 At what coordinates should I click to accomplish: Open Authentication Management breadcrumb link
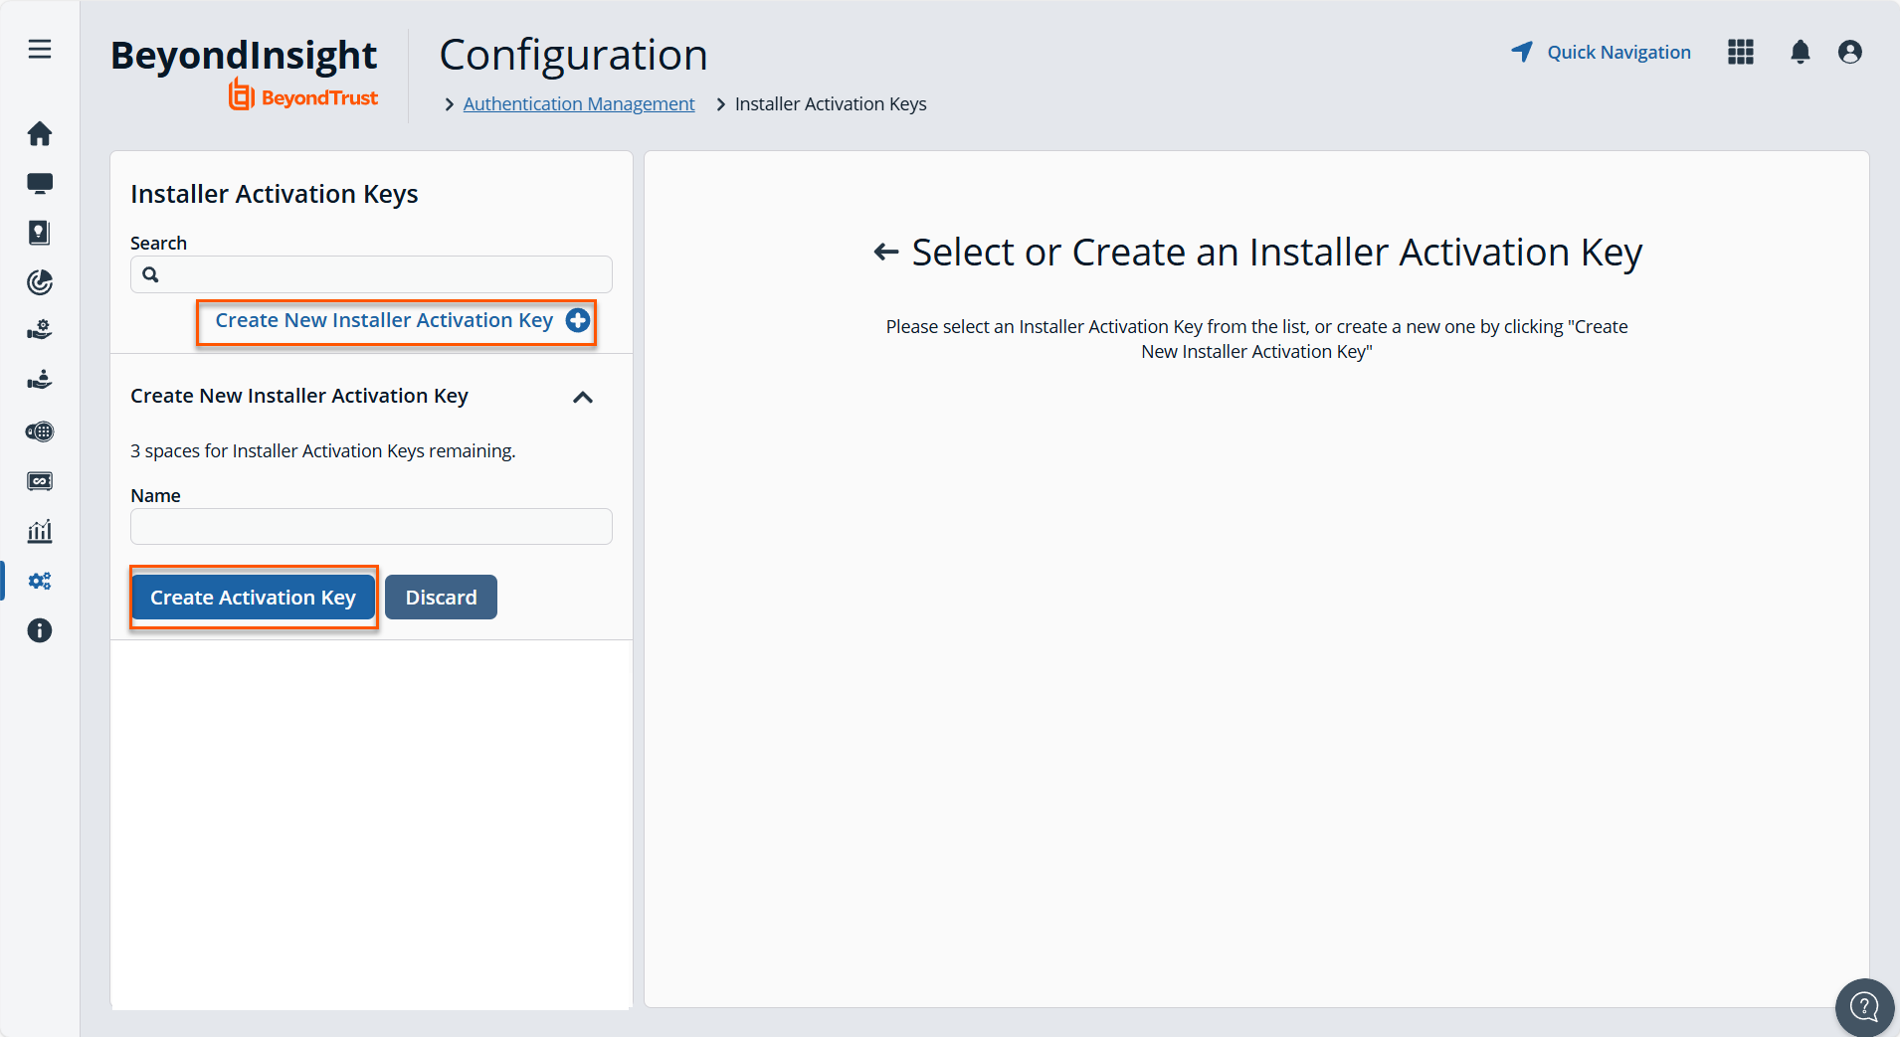point(579,103)
